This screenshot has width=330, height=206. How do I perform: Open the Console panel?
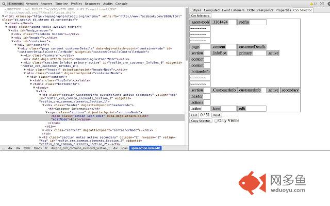tap(122, 4)
